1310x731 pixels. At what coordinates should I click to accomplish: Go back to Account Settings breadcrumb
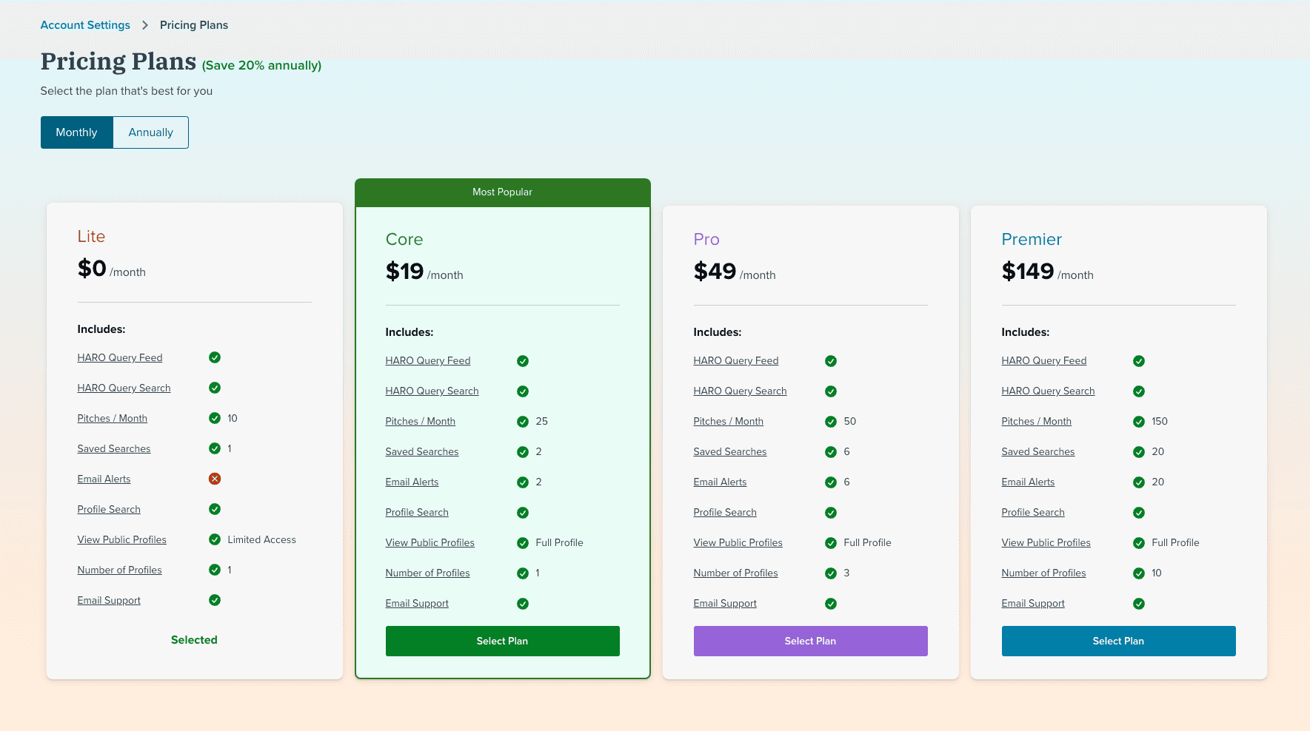tap(85, 25)
